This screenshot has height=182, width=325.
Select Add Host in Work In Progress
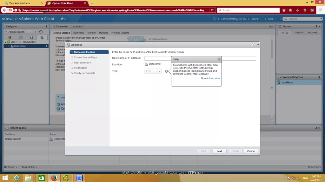(299, 82)
